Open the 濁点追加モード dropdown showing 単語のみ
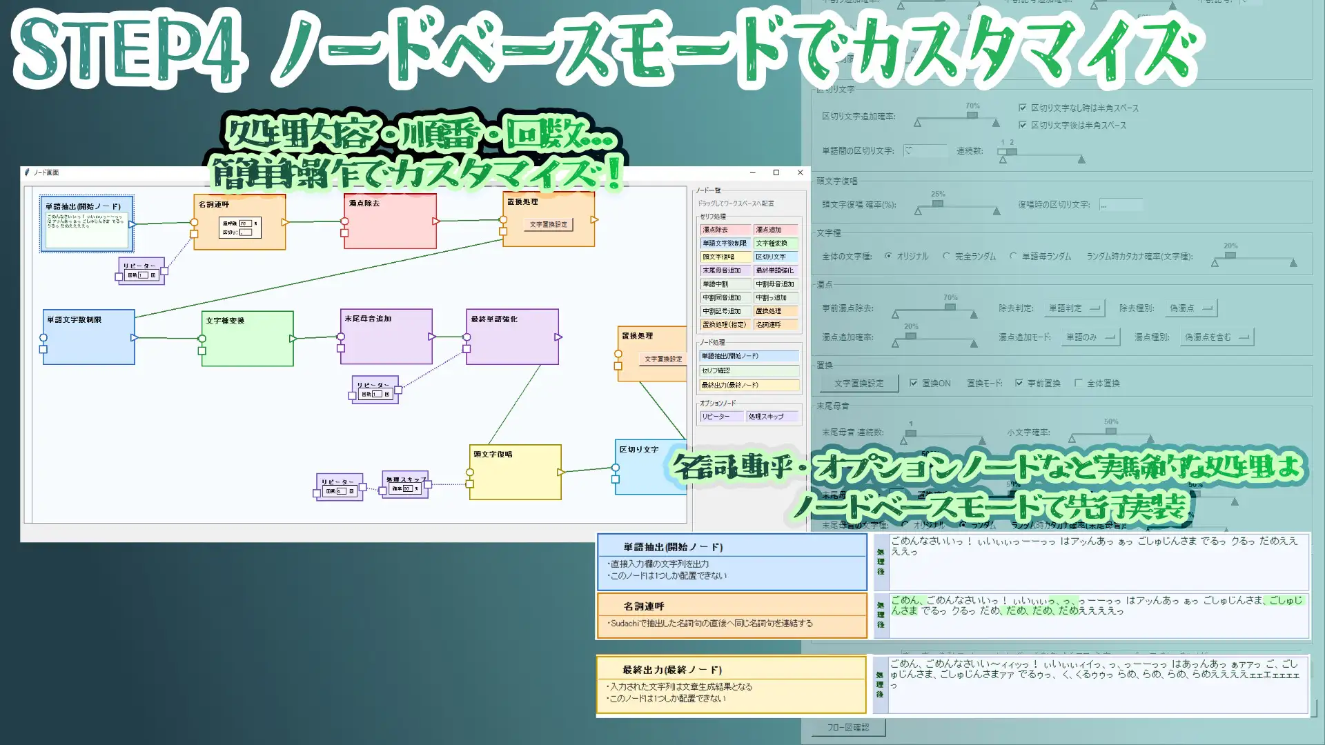 [1089, 337]
